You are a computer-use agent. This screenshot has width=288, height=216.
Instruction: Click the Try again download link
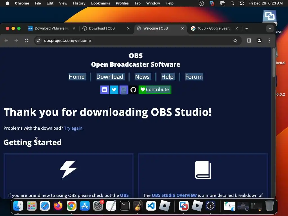[73, 128]
